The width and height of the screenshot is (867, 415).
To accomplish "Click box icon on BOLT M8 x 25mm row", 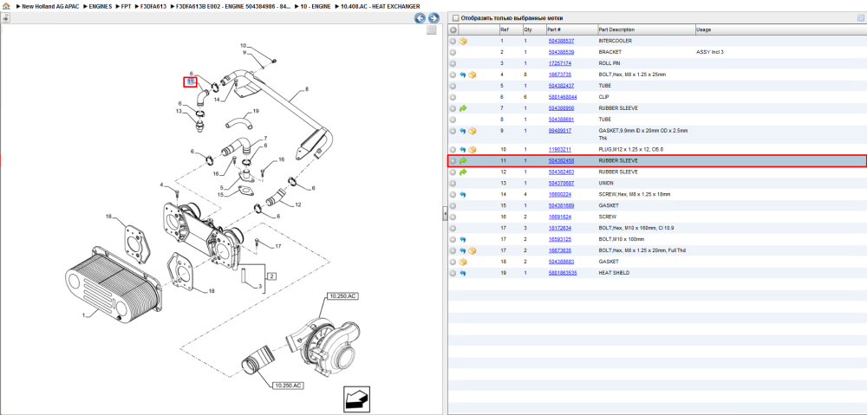I will [x=473, y=75].
